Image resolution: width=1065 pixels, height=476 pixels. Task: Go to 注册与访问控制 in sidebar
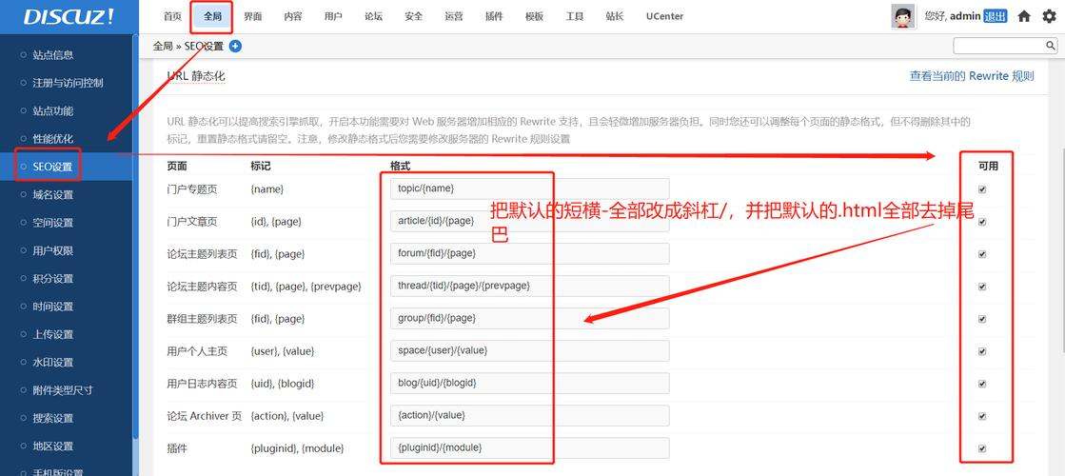68,83
